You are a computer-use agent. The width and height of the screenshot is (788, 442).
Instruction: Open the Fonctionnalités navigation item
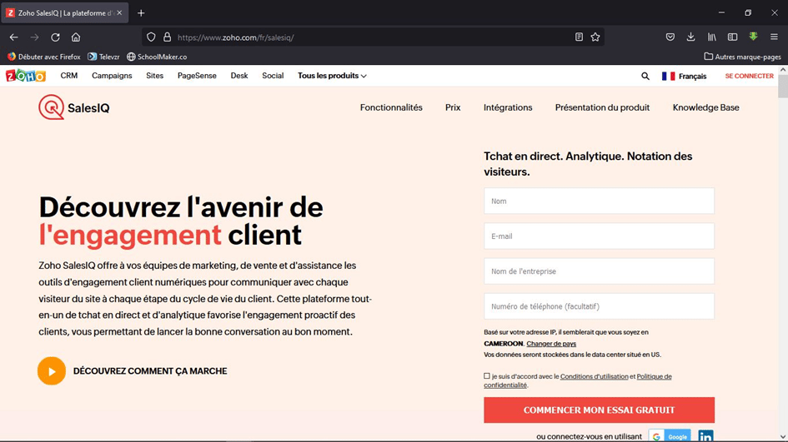[391, 107]
